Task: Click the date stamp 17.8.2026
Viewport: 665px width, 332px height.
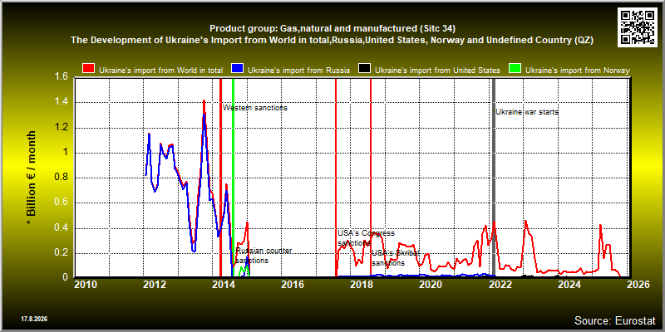Action: pyautogui.click(x=34, y=318)
